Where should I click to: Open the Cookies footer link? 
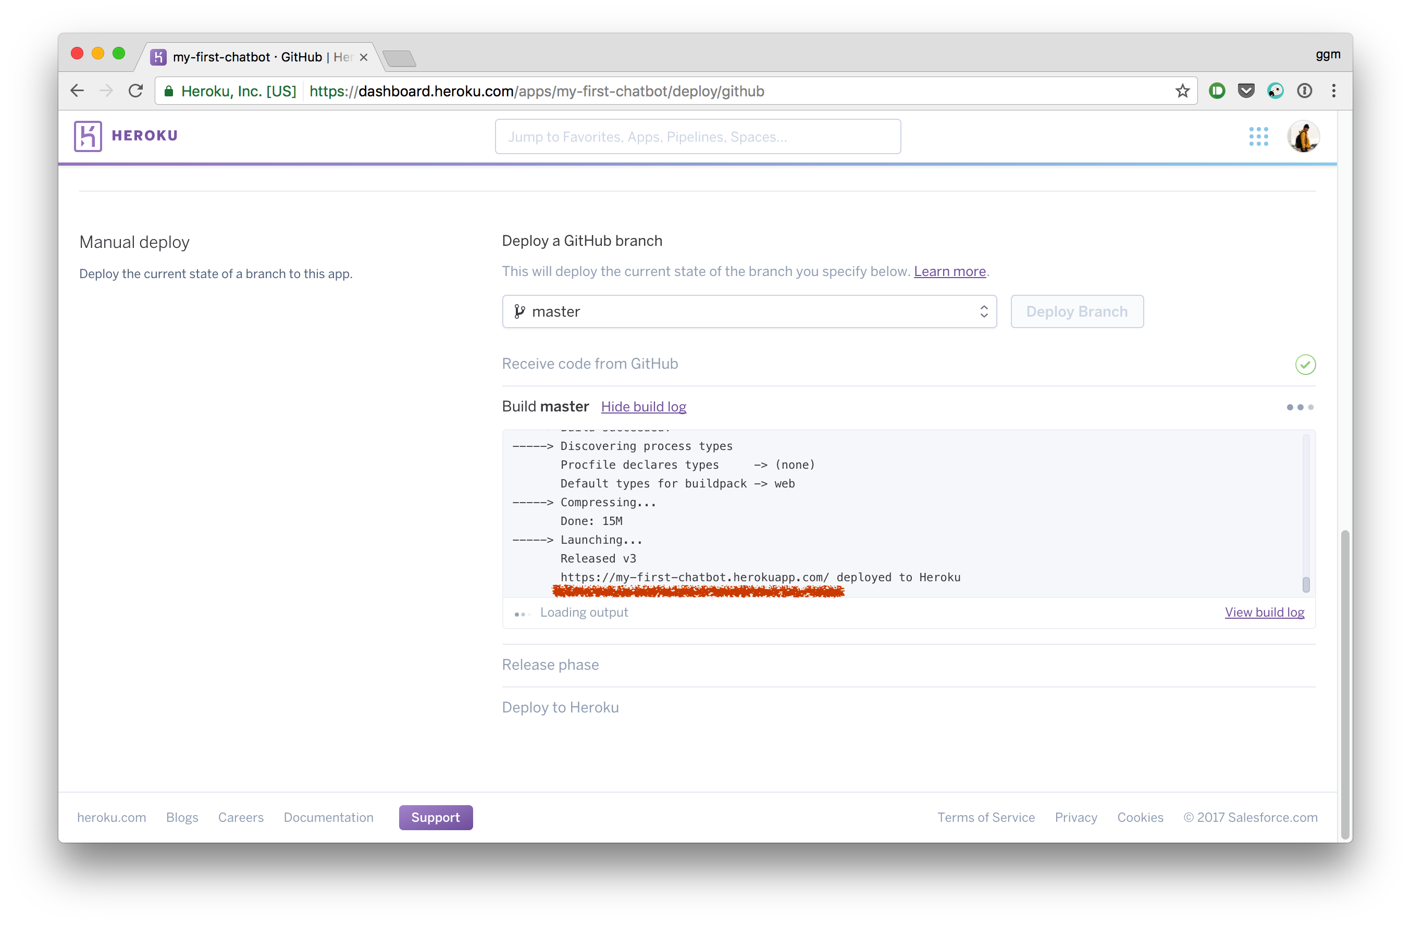pyautogui.click(x=1140, y=817)
